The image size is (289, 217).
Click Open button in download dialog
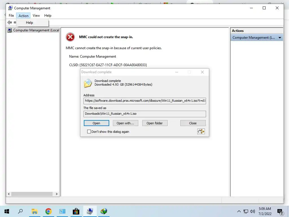[97, 123]
